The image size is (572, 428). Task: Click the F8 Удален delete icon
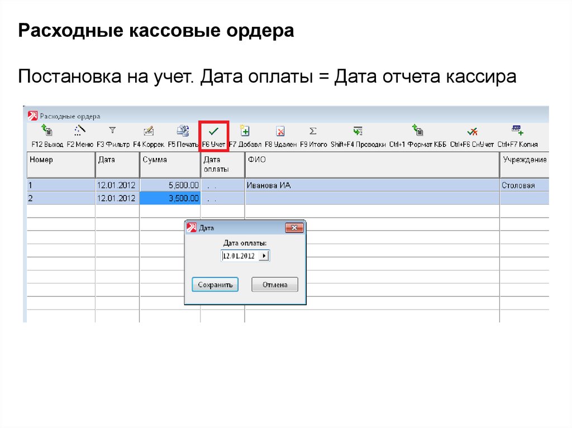(280, 132)
